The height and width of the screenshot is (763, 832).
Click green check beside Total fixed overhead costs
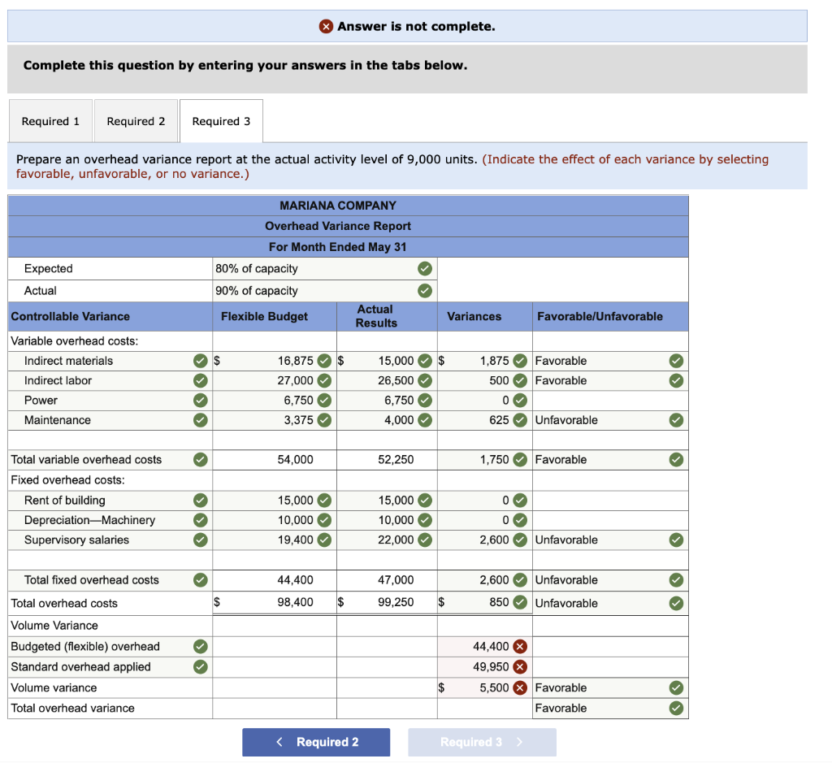200,580
